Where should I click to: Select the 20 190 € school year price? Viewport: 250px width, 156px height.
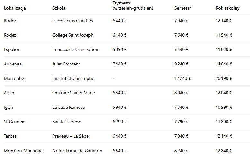224,79
